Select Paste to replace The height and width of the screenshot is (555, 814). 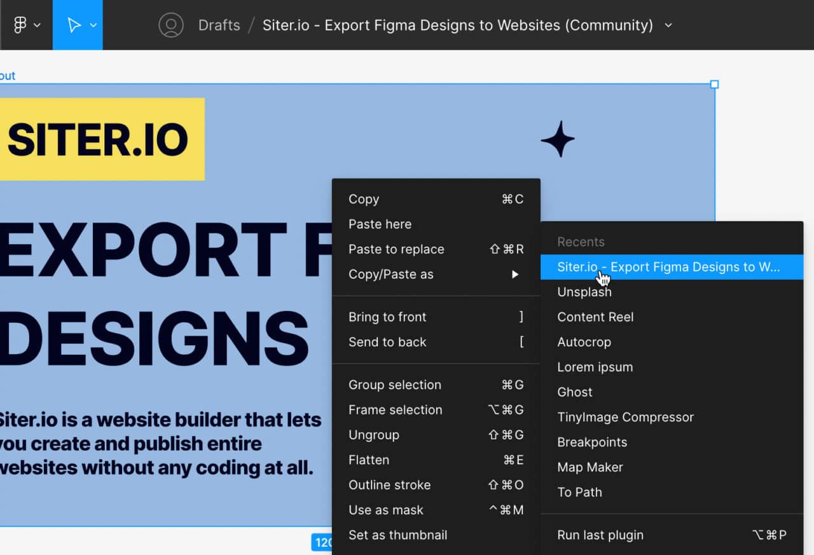(x=396, y=249)
